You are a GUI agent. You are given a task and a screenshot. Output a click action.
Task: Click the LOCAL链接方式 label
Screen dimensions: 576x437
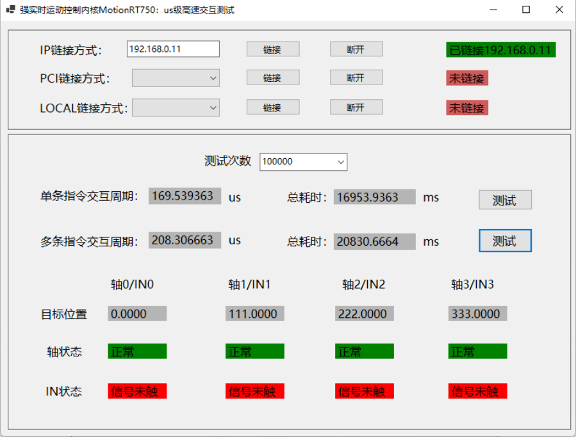pyautogui.click(x=84, y=108)
